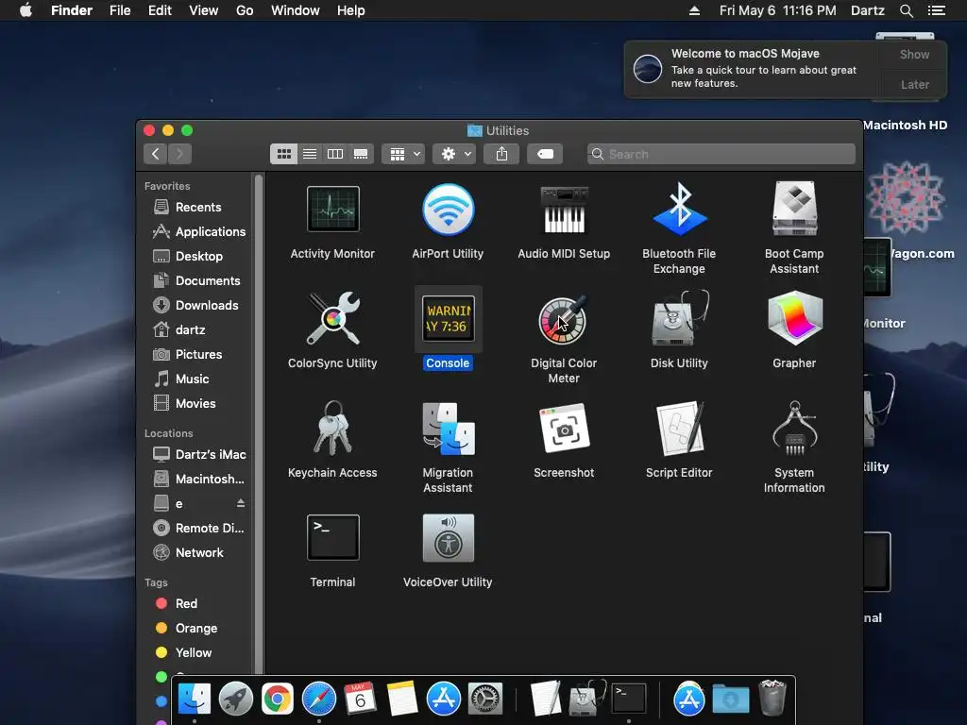
Task: Select the Orange tag
Action: tap(198, 628)
